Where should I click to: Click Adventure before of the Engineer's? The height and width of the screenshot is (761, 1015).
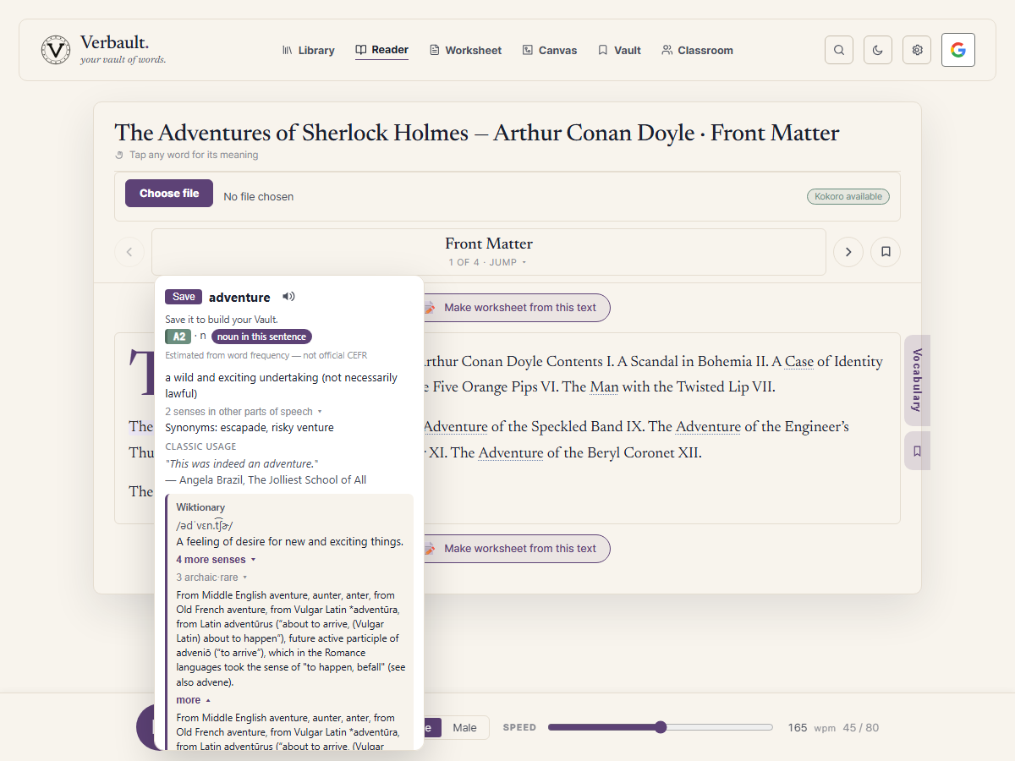[x=708, y=427]
